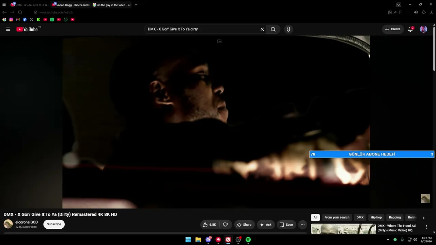Open File Explorer from taskbar
Image resolution: width=436 pixels, height=245 pixels.
click(198, 240)
